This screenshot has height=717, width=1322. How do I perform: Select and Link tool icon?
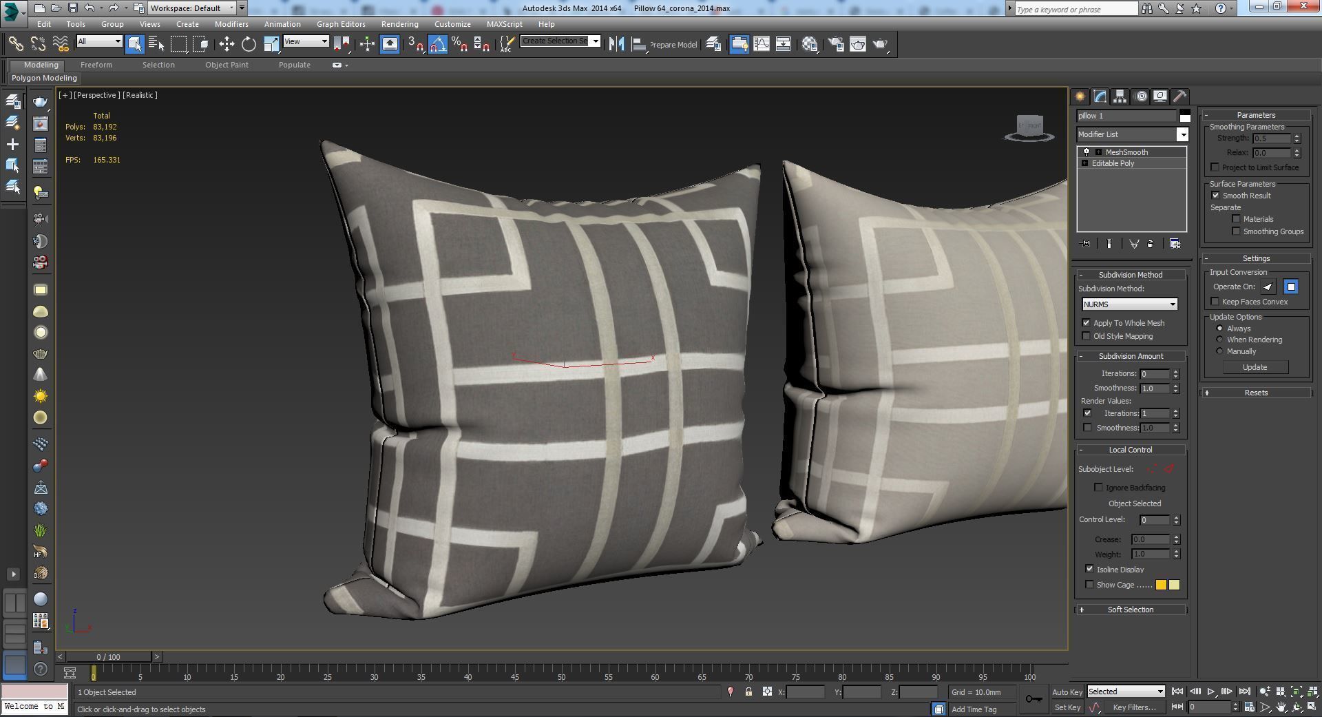tap(15, 44)
